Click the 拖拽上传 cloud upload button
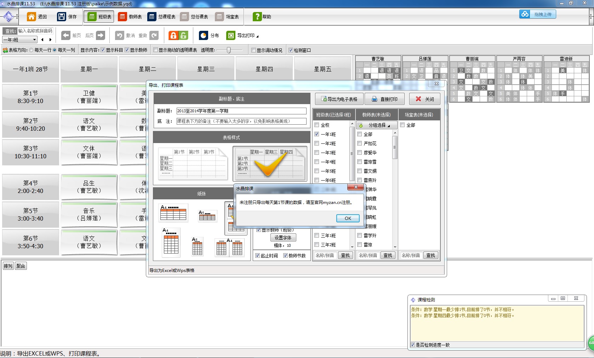 tap(538, 14)
